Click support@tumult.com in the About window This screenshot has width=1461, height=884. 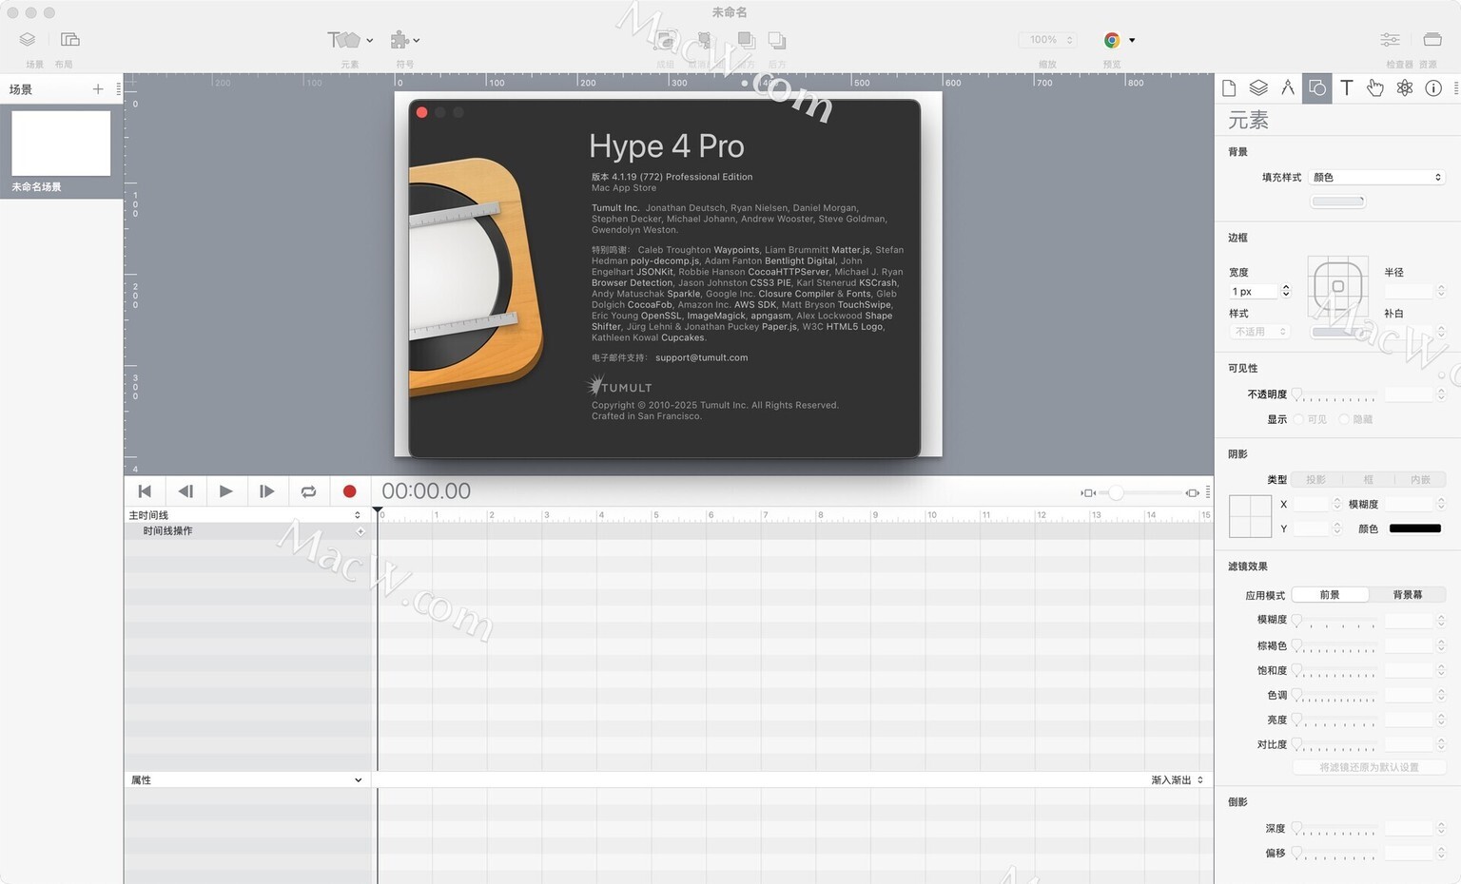[x=701, y=358]
